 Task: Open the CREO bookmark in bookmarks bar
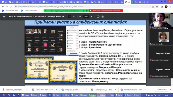click(29, 11)
